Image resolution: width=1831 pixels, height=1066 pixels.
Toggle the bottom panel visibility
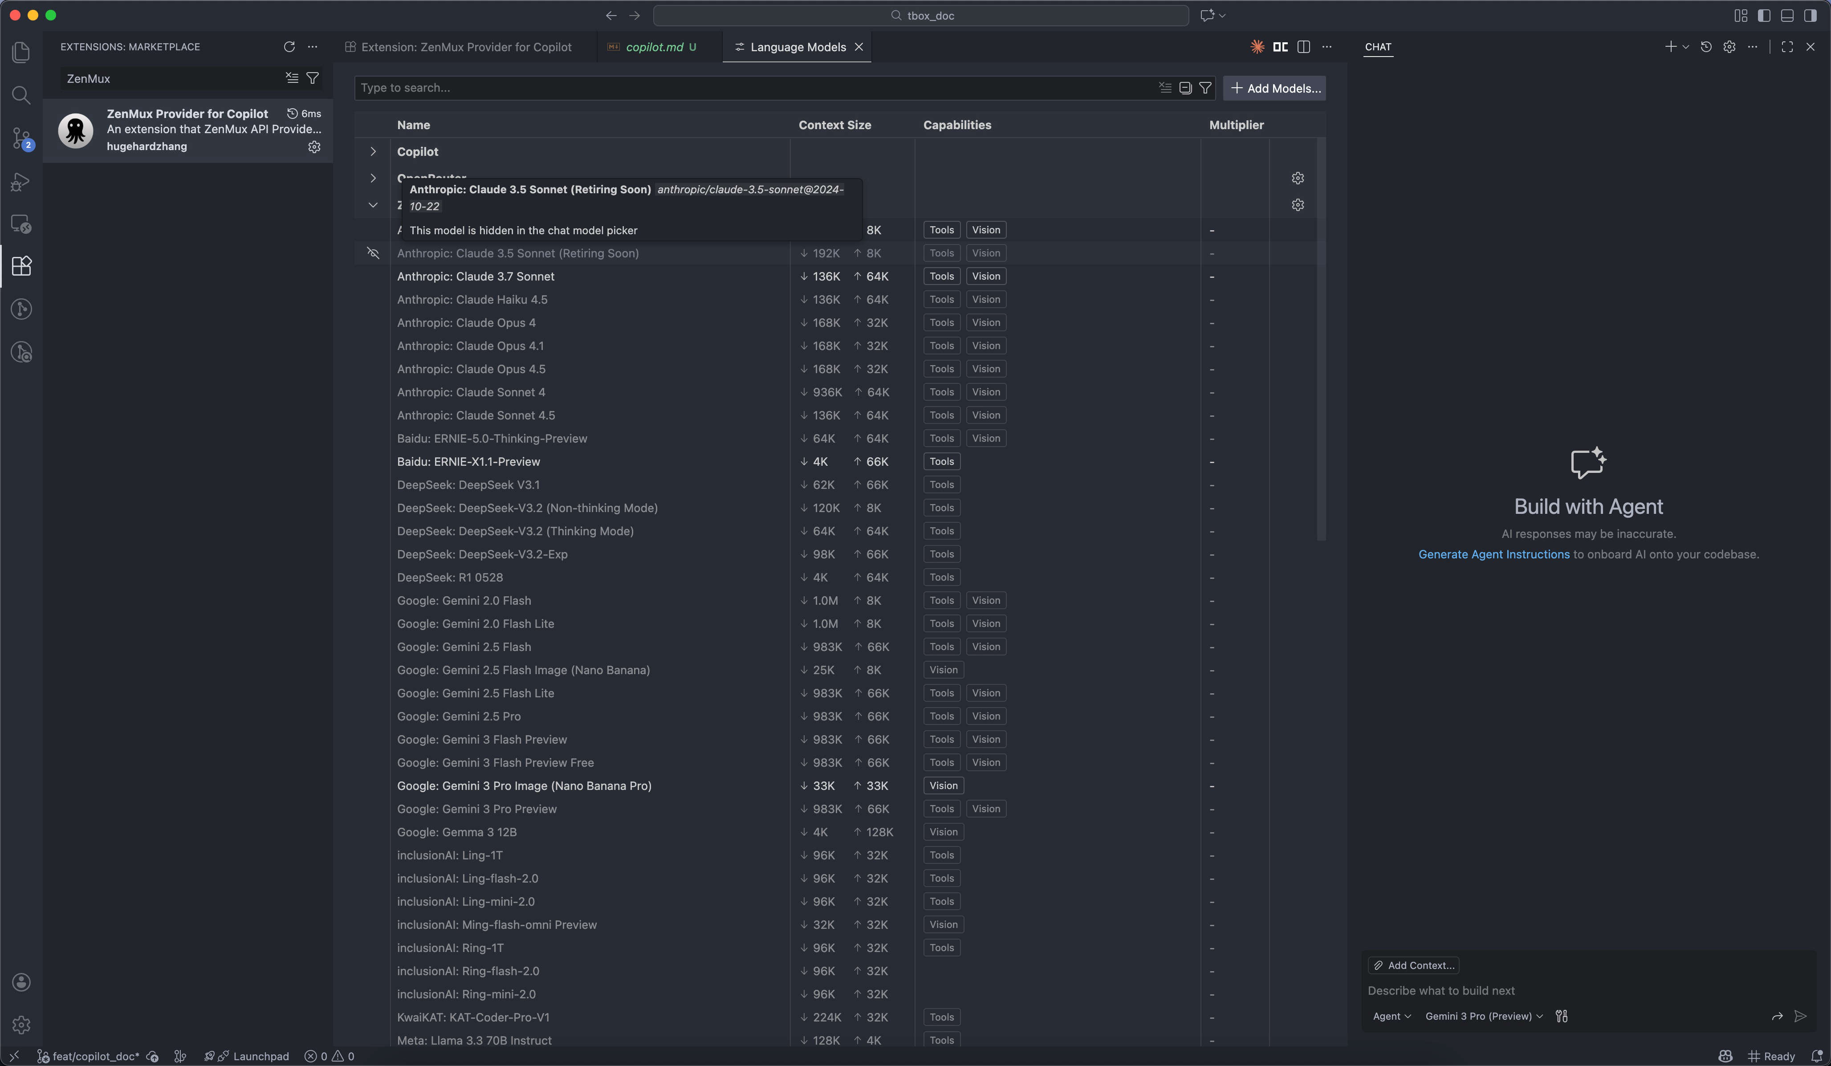1787,15
